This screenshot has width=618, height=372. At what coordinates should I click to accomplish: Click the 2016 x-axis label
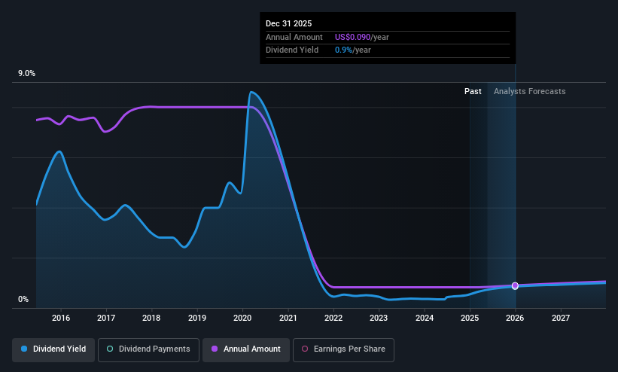[61, 318]
